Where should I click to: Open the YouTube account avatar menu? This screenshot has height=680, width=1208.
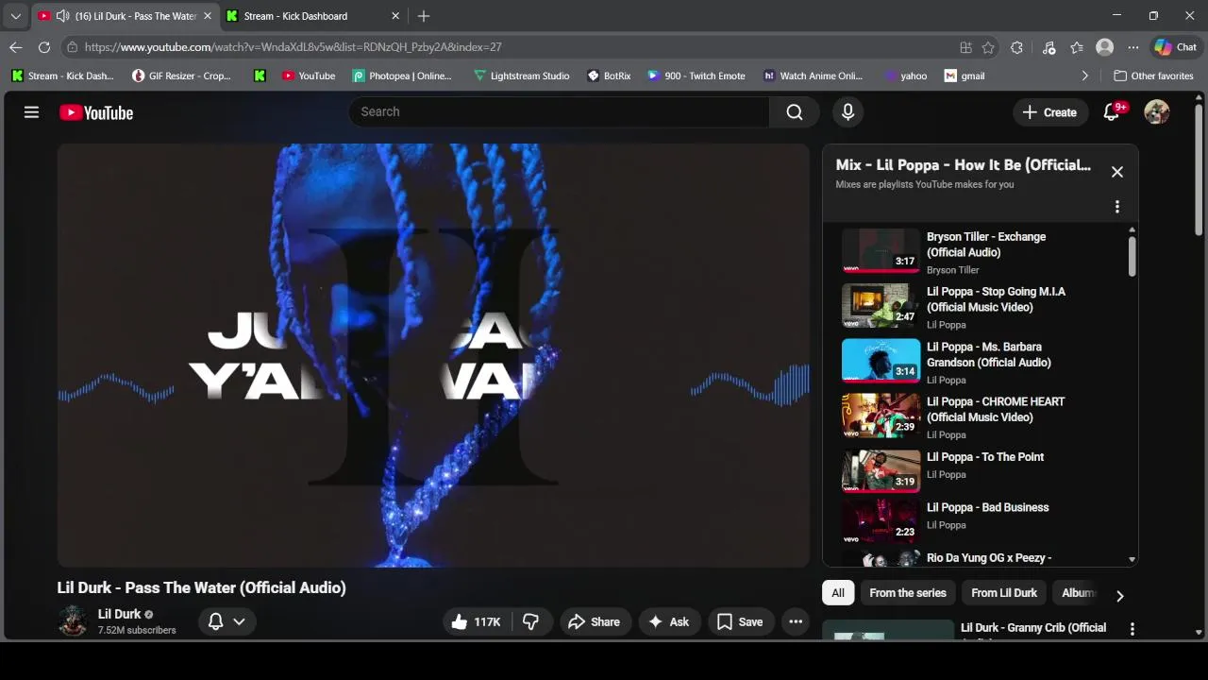(1157, 112)
